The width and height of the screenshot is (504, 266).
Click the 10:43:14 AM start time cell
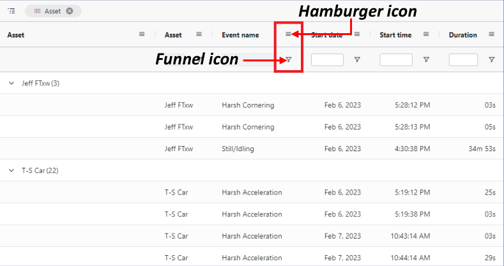pos(410,236)
